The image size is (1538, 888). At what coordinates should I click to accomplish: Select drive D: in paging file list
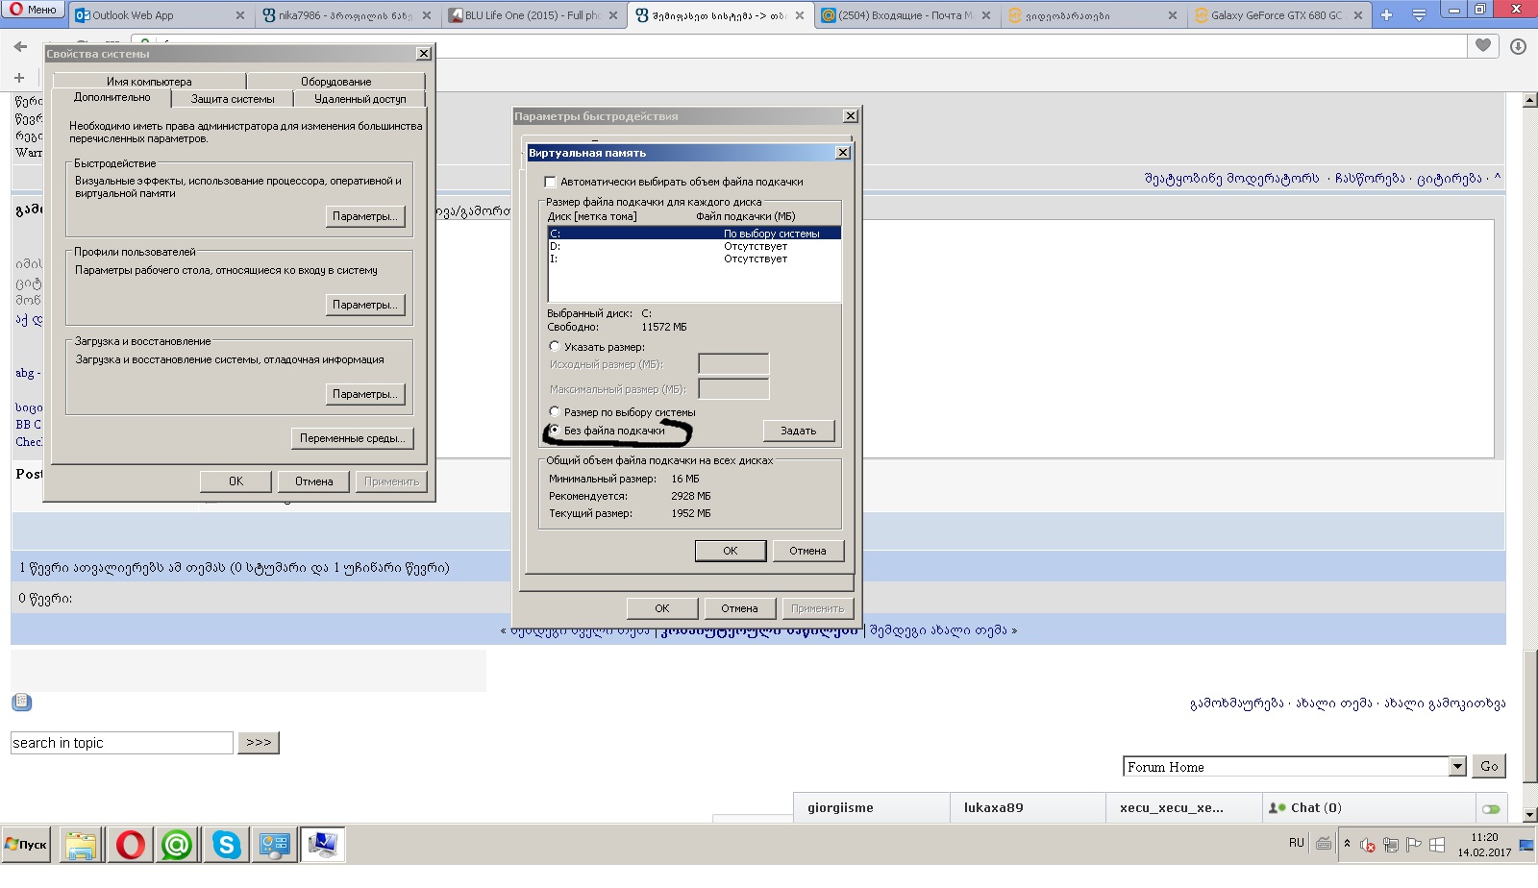coord(694,246)
